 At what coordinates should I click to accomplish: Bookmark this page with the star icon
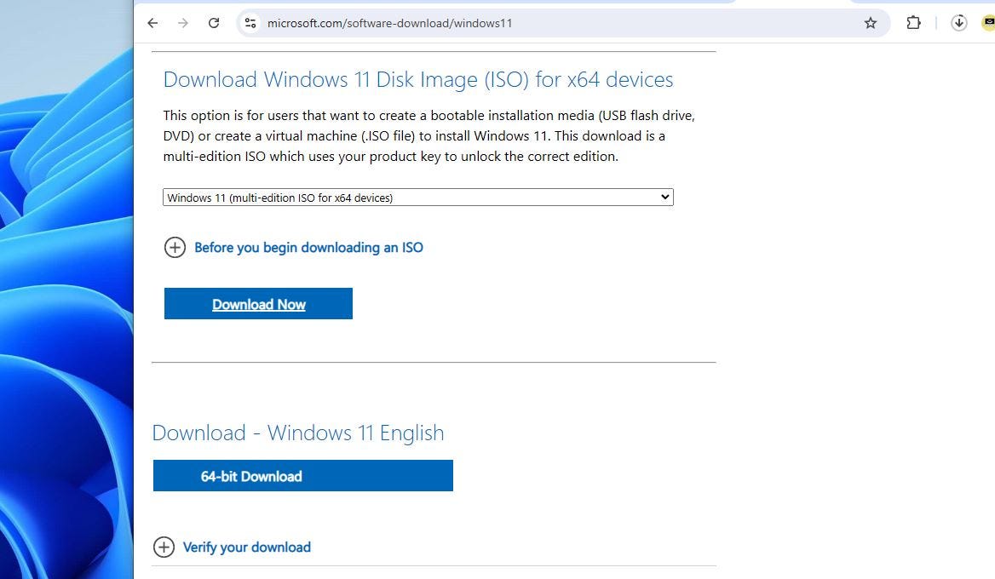[x=871, y=23]
